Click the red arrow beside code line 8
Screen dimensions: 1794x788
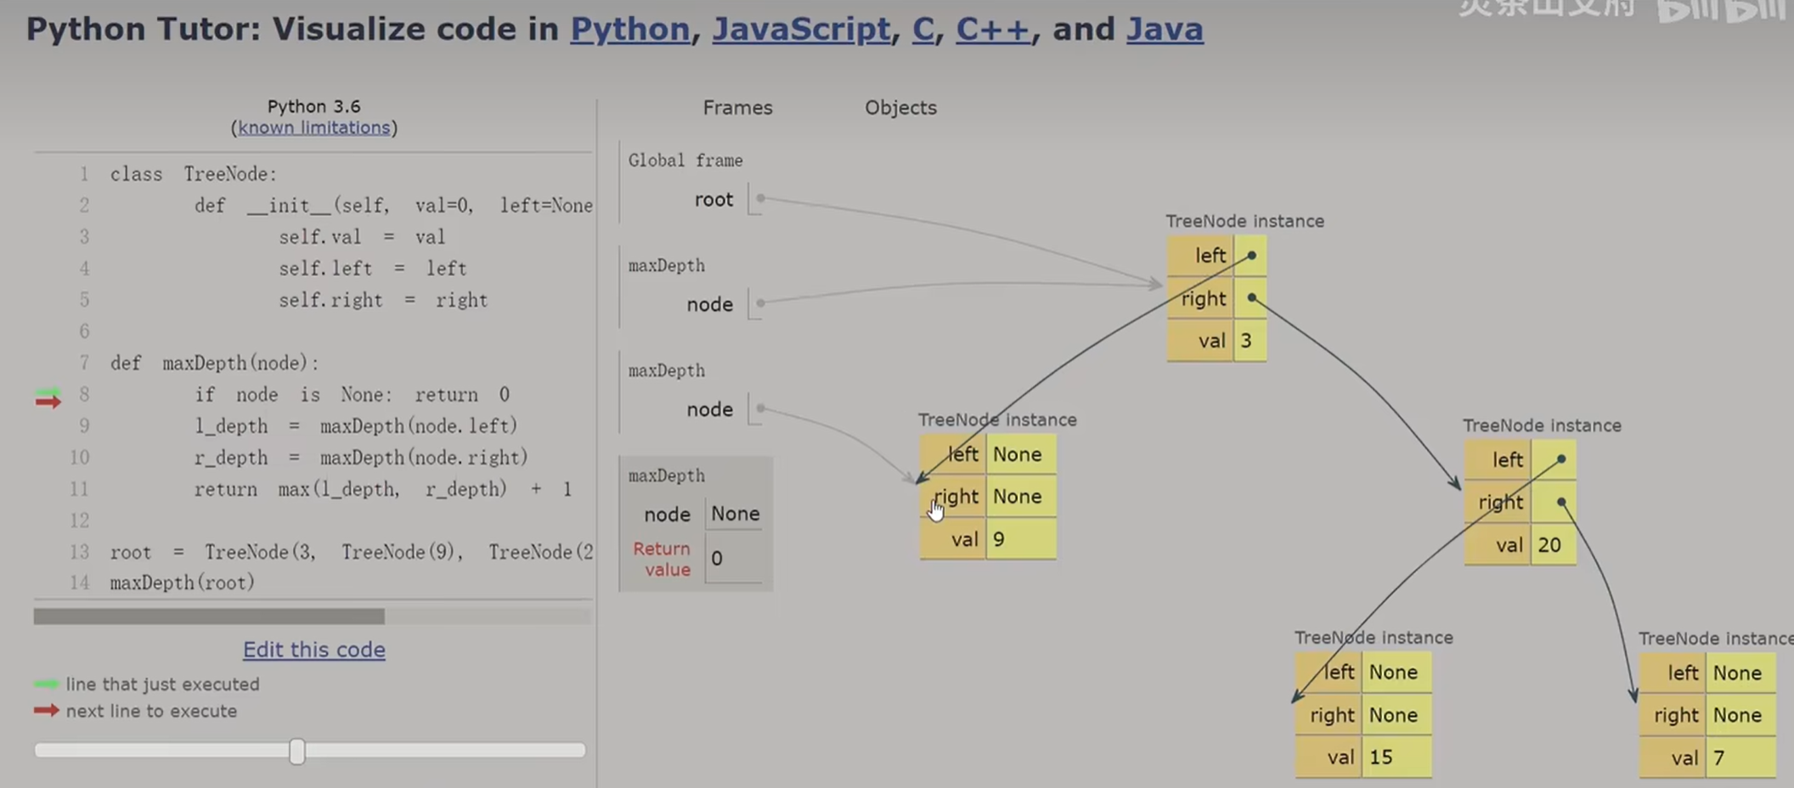tap(48, 401)
